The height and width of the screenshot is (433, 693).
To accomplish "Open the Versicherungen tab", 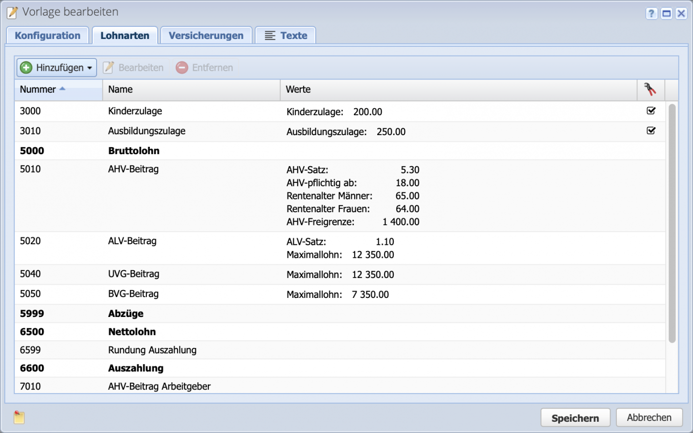I will [206, 36].
